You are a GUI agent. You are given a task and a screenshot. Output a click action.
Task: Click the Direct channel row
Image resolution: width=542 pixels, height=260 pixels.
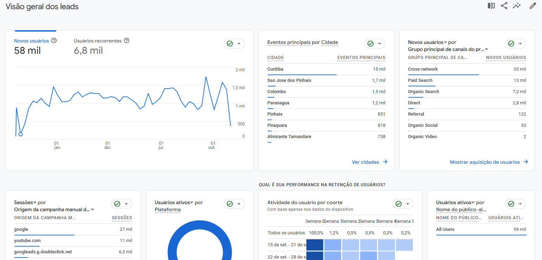pos(467,103)
